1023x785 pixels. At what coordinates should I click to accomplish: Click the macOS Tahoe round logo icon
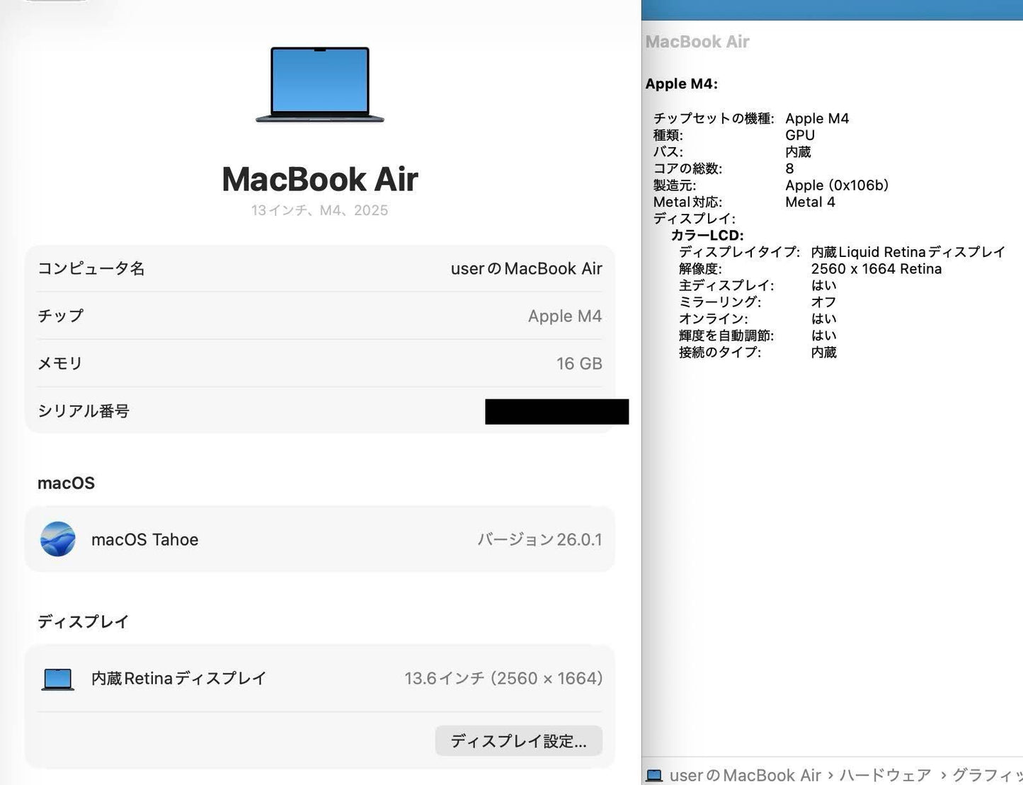[x=58, y=539]
